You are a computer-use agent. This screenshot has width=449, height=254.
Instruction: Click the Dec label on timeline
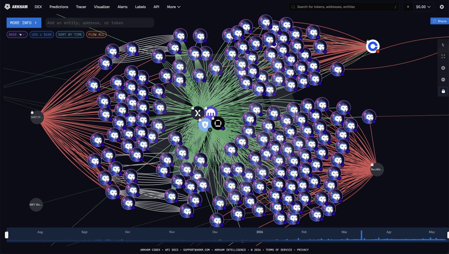(215, 232)
